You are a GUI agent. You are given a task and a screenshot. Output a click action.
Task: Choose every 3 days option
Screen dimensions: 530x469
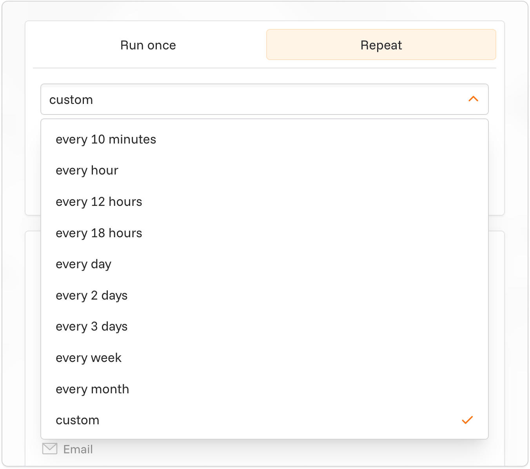(265, 327)
